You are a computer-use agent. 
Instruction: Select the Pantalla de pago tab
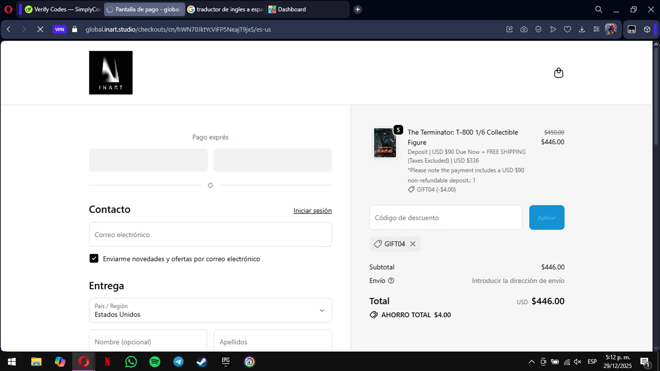144,9
